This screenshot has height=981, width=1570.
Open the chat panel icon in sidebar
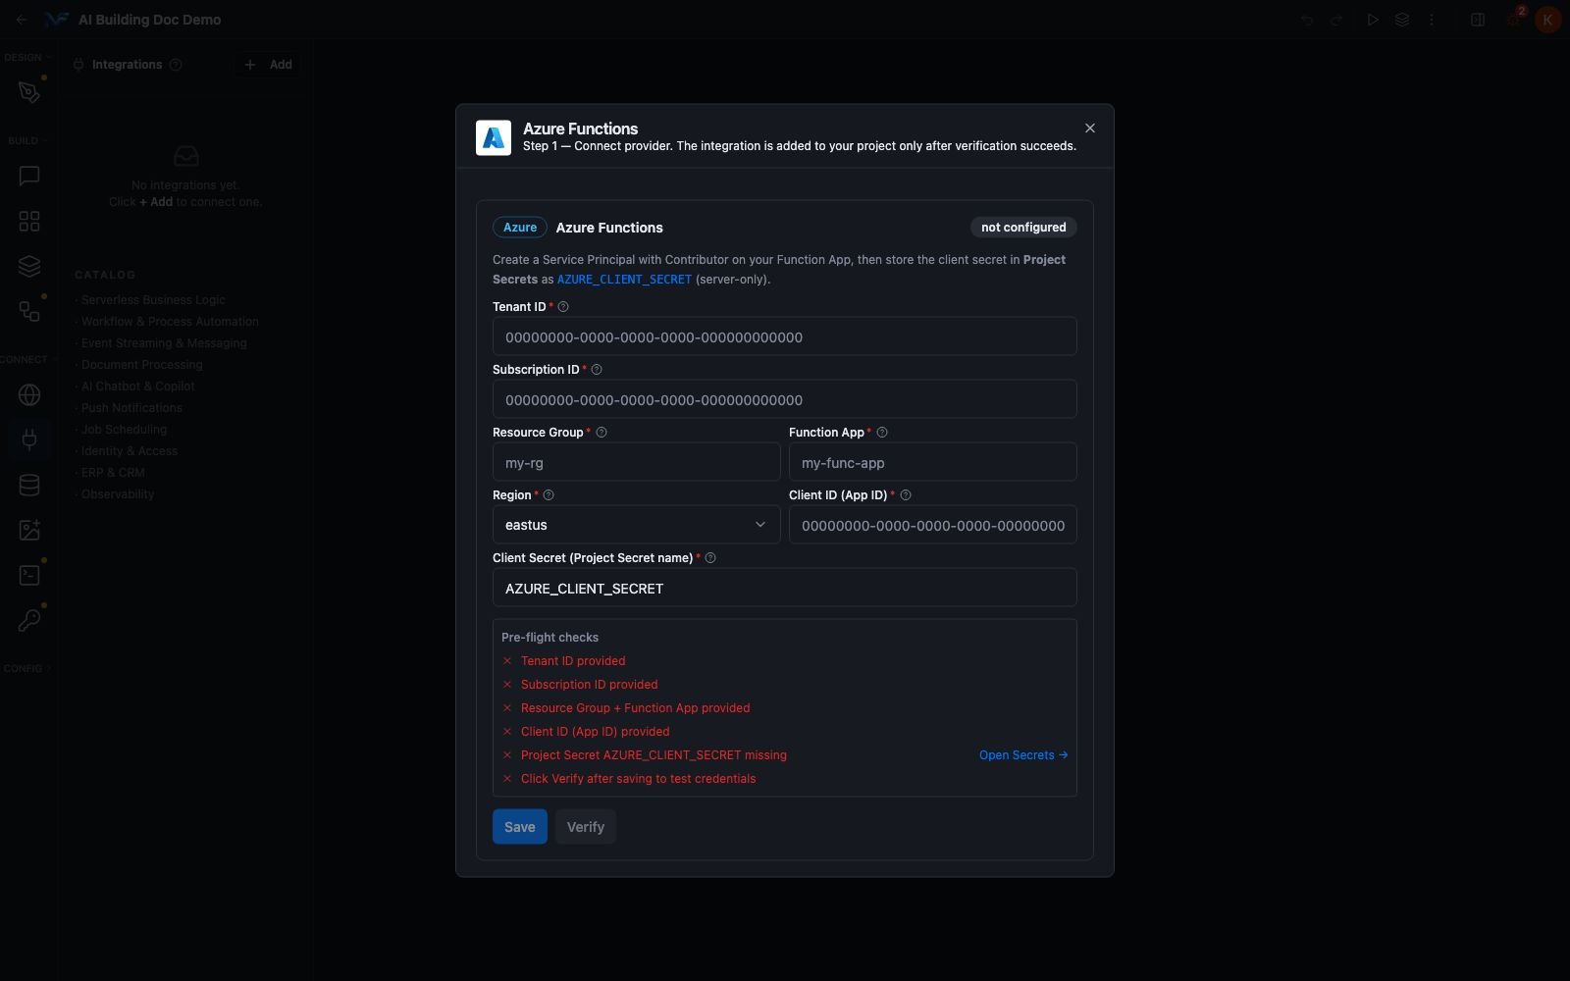[x=29, y=176]
